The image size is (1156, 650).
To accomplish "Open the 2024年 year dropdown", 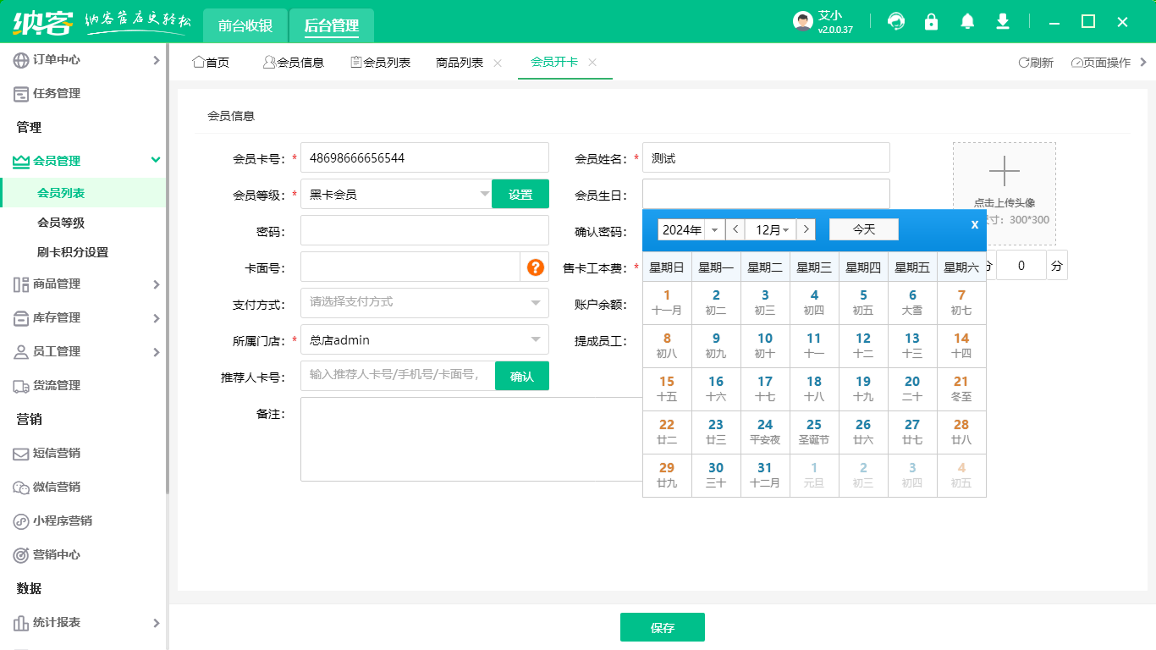I will (715, 230).
